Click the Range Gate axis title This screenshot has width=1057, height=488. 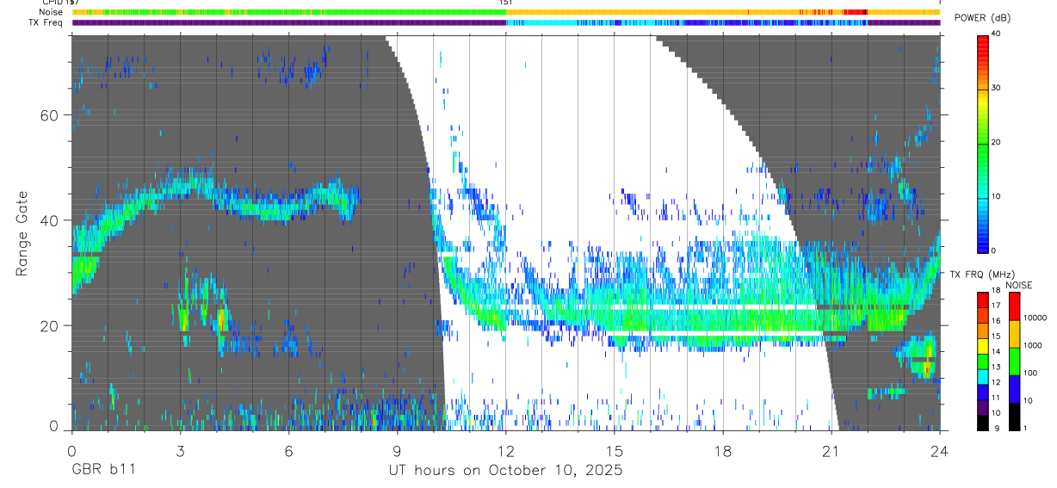23,233
